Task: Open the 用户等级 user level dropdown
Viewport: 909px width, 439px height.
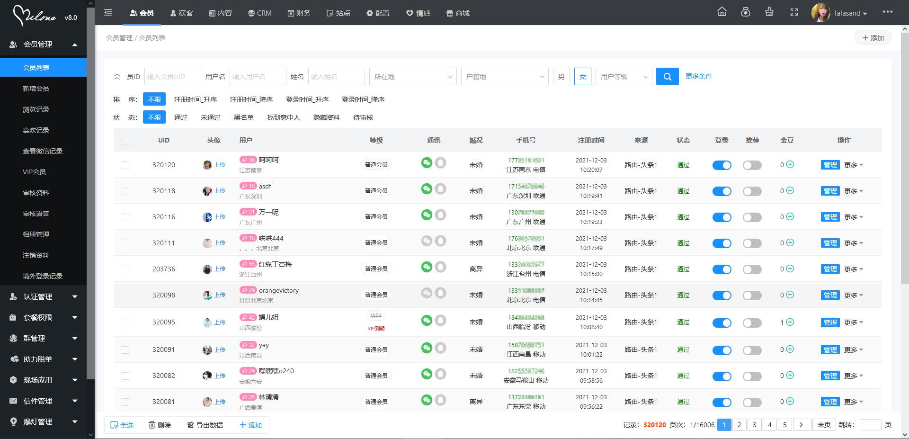Action: click(624, 77)
